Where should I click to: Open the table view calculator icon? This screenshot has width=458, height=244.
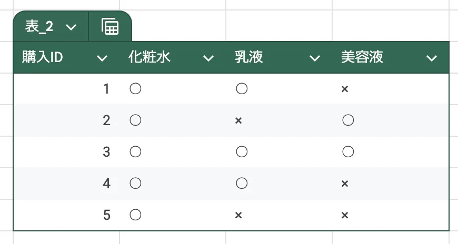pos(110,27)
